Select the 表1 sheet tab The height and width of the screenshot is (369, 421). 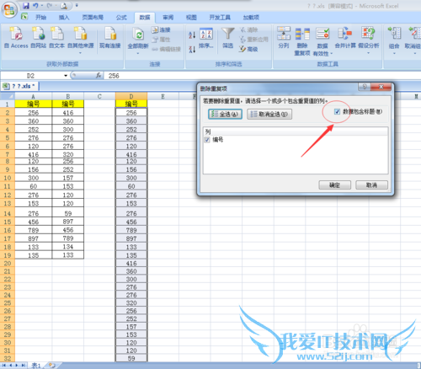[x=36, y=366]
